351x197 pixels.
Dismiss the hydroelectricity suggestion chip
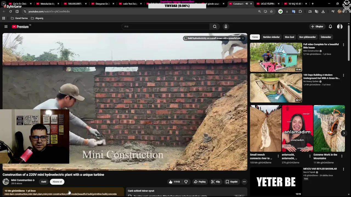pyautogui.click(x=243, y=38)
